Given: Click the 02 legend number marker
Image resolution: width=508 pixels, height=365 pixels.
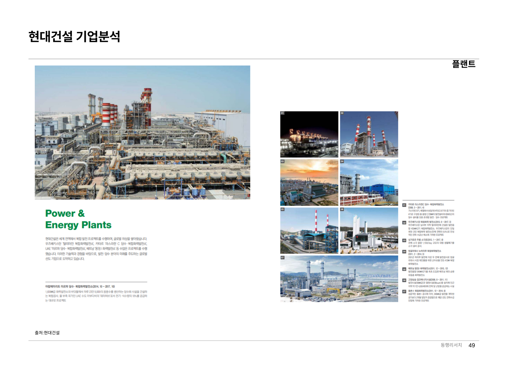Looking at the screenshot, I should click(404, 223).
